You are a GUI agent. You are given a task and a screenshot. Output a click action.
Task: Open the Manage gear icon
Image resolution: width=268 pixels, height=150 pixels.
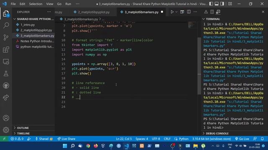click(x=6, y=130)
